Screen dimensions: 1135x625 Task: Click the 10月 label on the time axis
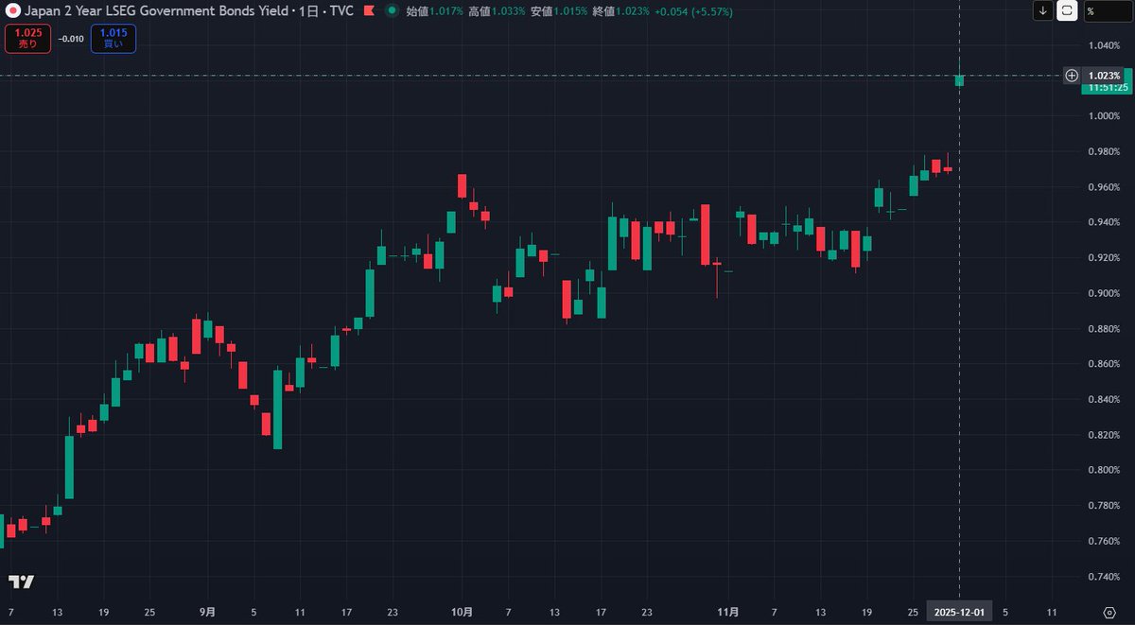[x=462, y=612]
